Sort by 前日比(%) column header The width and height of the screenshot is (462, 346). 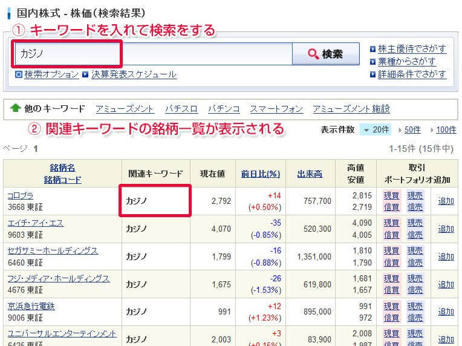coord(261,174)
